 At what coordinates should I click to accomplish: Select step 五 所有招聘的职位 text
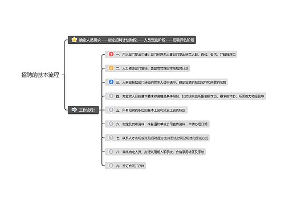[150, 110]
